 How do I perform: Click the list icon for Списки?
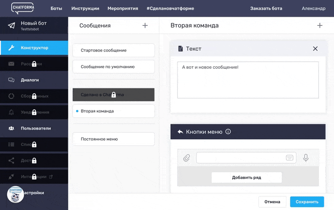tap(11, 145)
